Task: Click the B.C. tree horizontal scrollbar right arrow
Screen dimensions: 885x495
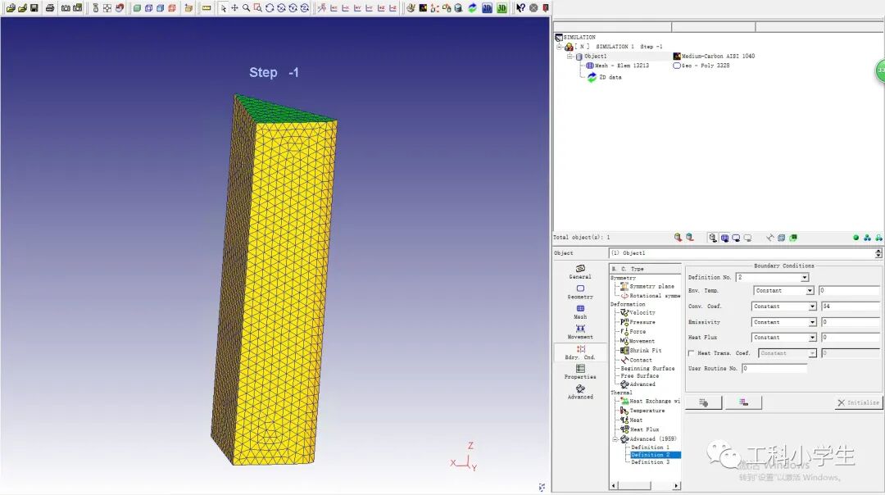Action: [x=676, y=485]
